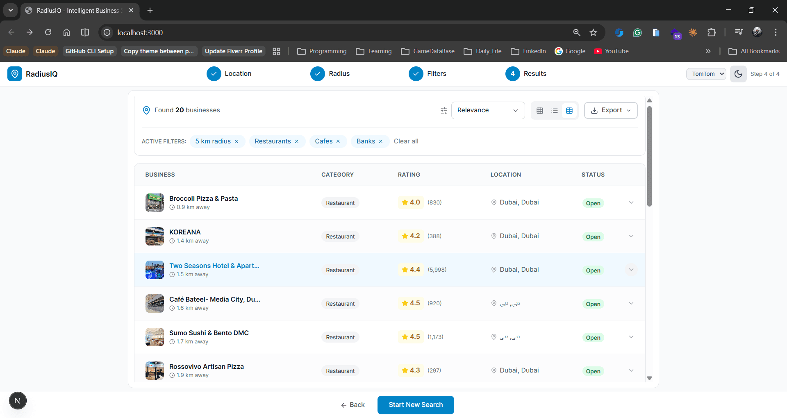Switch to list view layout
This screenshot has height=418, width=787.
[555, 110]
